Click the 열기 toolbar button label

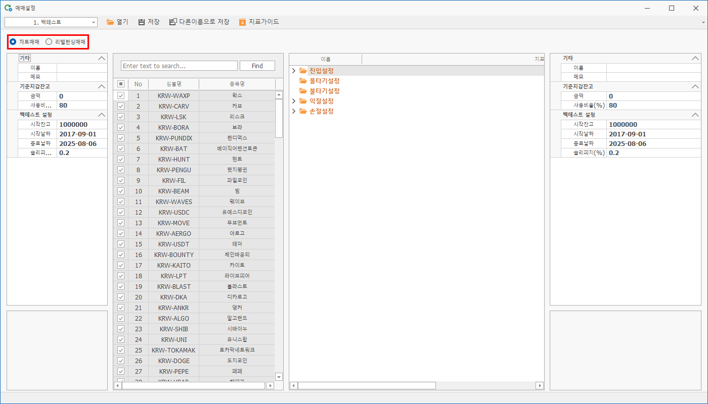tap(122, 22)
